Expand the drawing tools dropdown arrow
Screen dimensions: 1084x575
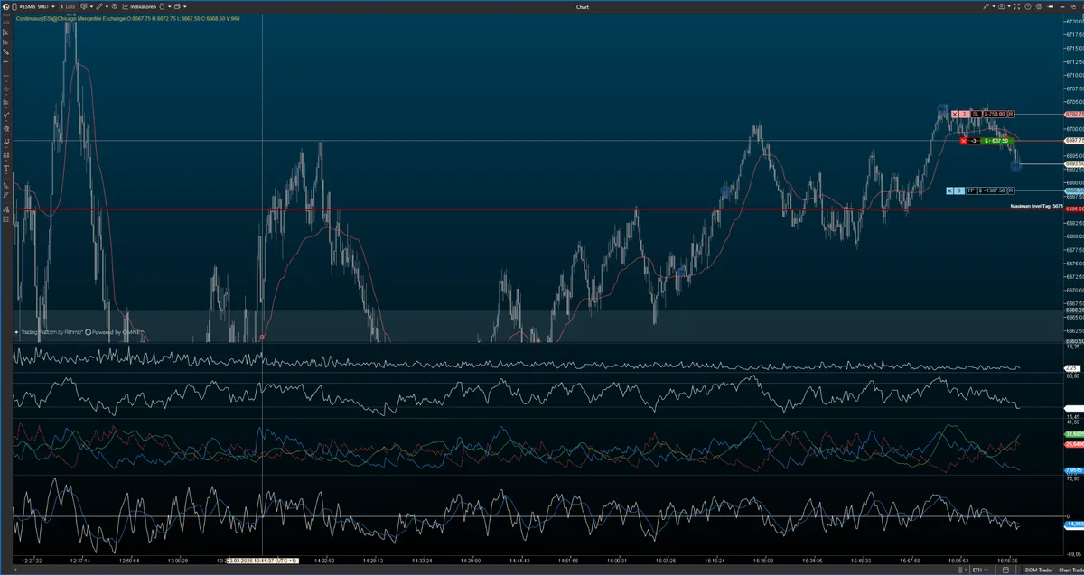(107, 7)
